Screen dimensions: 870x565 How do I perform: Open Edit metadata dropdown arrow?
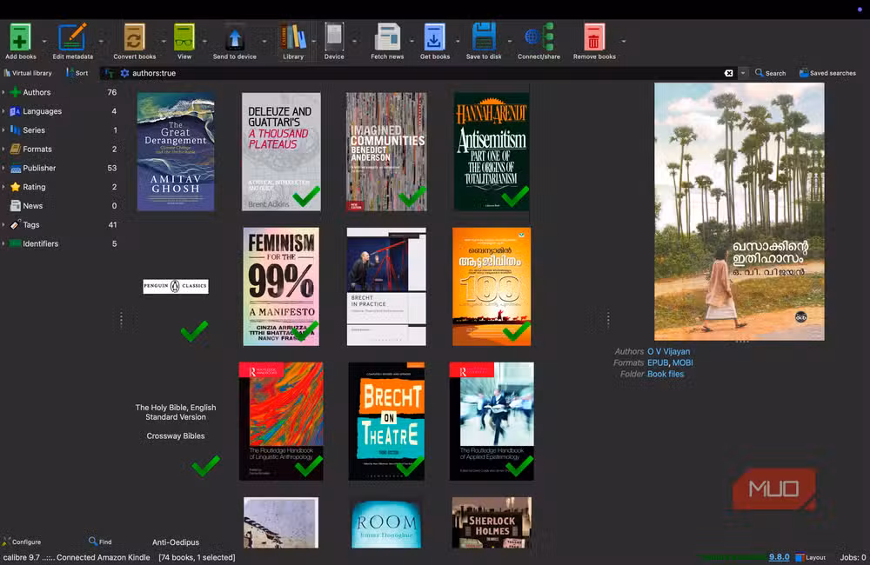(101, 41)
